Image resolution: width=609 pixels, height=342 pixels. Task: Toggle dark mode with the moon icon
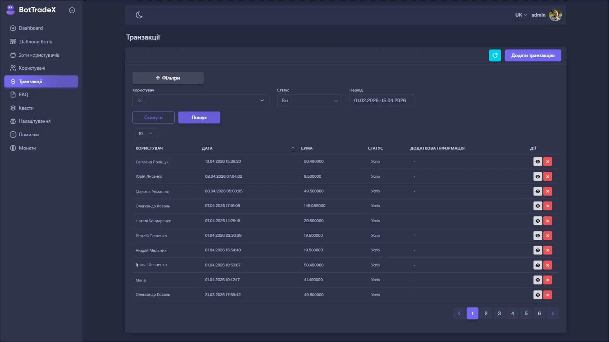[139, 15]
